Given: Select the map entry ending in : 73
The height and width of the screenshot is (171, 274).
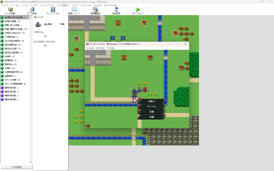Looking at the screenshot, I should click(15, 49).
